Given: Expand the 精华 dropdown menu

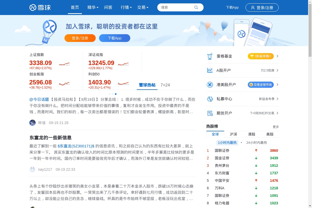Looking at the screenshot, I should pyautogui.click(x=93, y=8).
